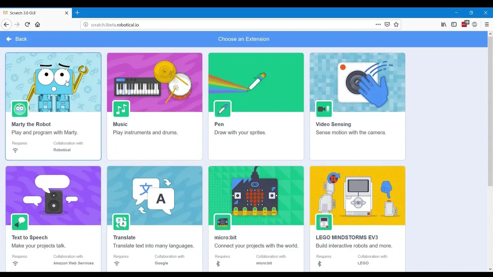
Task: Click the Music extension note icon
Action: [121, 109]
